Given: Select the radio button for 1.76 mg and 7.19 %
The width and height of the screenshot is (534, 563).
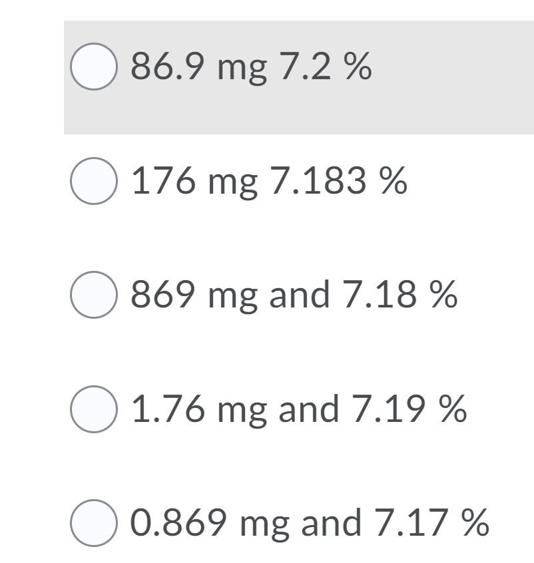Looking at the screenshot, I should (93, 409).
